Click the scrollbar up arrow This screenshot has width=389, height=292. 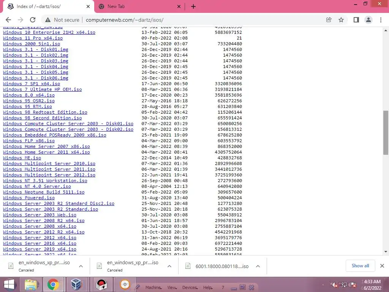(386, 30)
